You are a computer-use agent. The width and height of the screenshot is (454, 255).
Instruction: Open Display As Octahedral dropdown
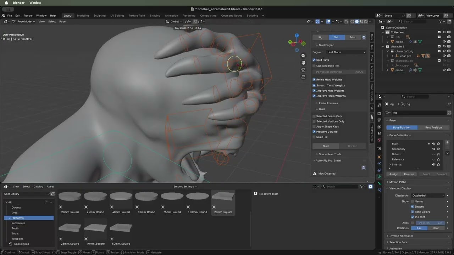click(428, 195)
